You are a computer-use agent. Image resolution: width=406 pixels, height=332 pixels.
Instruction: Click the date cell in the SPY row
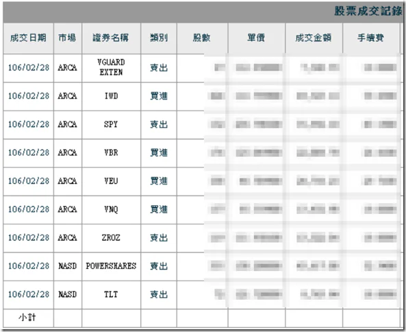tap(29, 124)
